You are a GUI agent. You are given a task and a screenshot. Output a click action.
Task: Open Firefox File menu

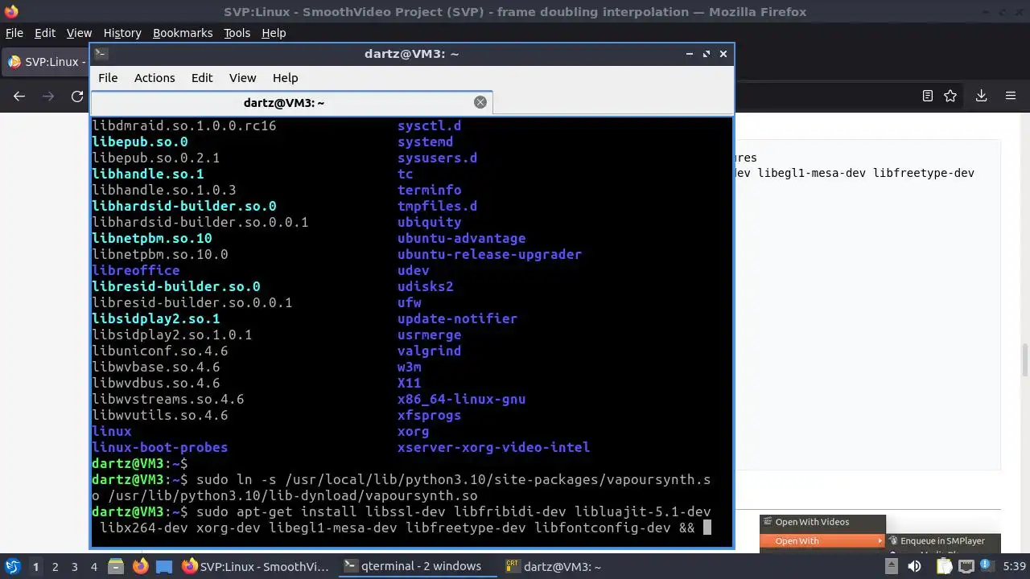point(14,33)
